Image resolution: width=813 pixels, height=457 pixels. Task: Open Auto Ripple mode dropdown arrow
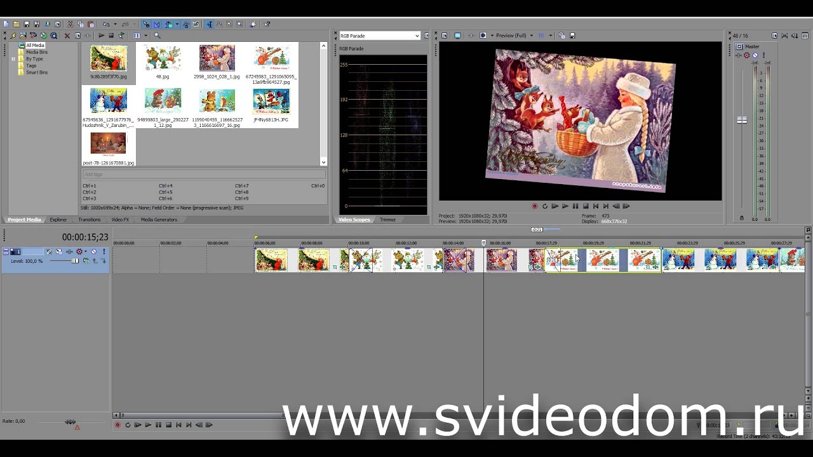coord(177,24)
